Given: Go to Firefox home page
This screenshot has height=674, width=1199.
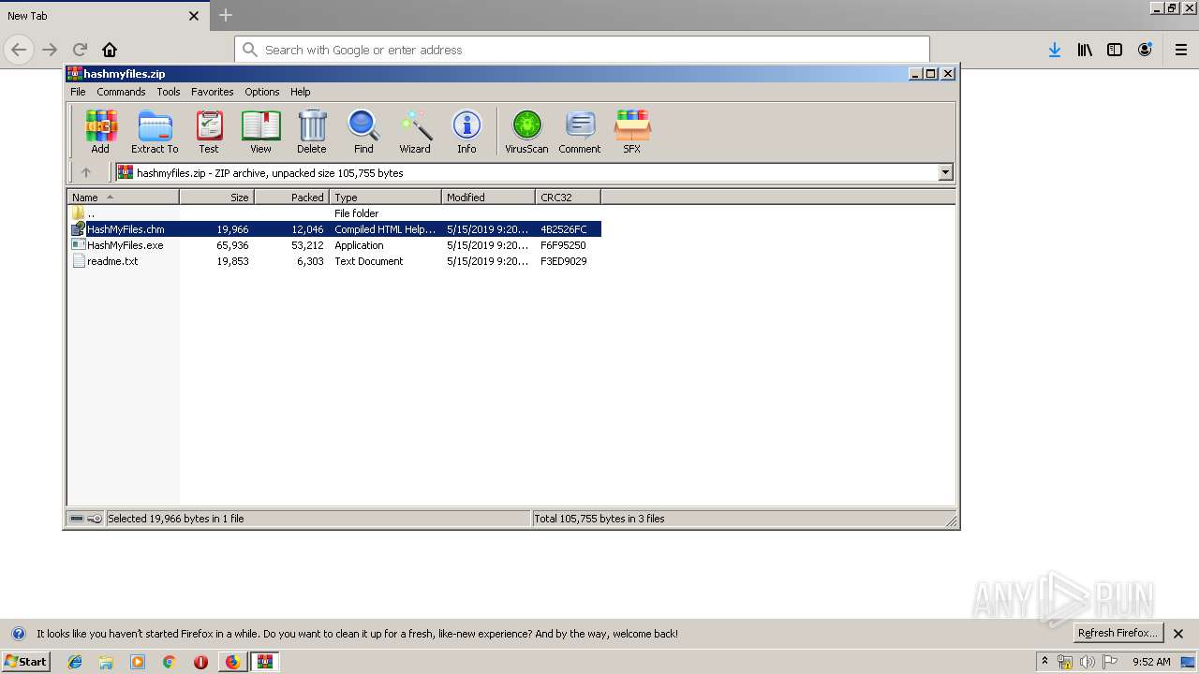Looking at the screenshot, I should click(x=110, y=50).
